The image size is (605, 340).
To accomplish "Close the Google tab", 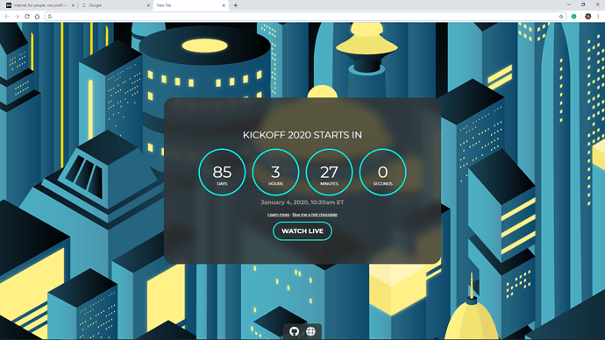I will pyautogui.click(x=148, y=5).
